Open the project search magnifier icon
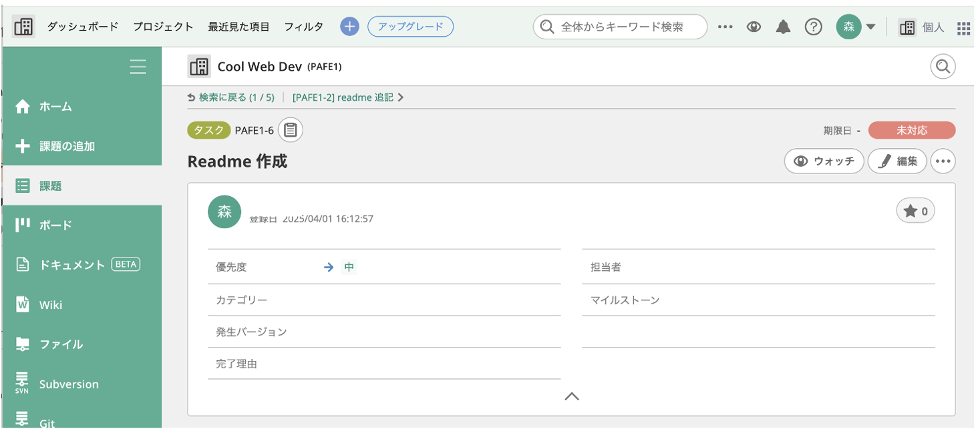This screenshot has width=978, height=435. [x=943, y=67]
